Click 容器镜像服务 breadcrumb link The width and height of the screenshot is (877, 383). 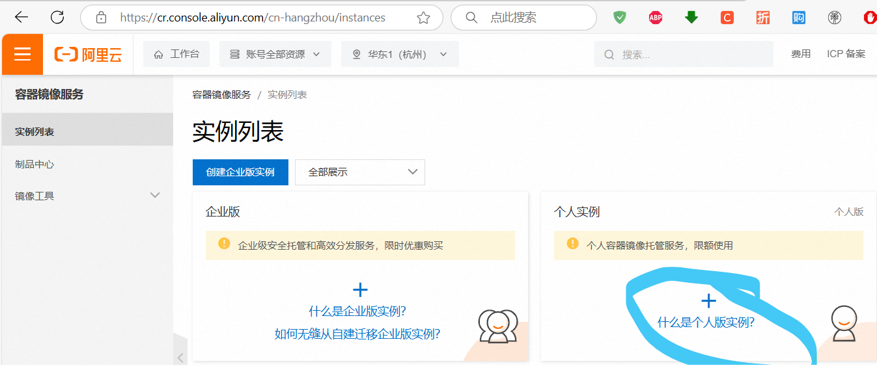221,94
